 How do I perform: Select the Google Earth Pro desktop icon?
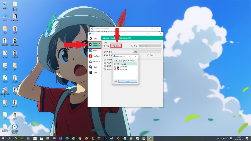click(5, 92)
